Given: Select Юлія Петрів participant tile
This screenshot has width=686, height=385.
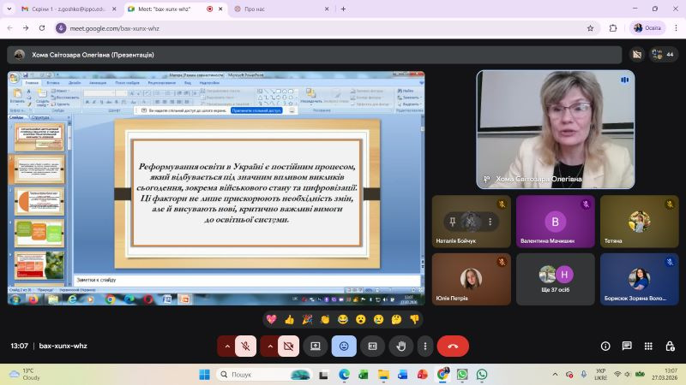Looking at the screenshot, I should tap(471, 280).
